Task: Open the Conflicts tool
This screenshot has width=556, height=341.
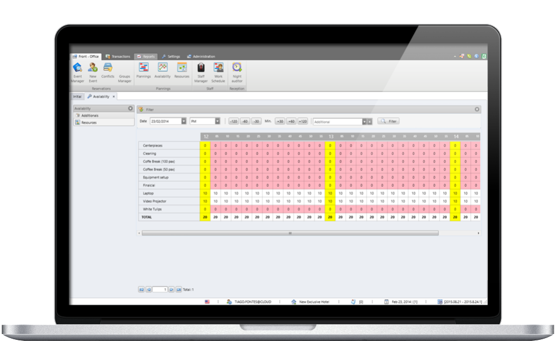Action: coord(108,71)
